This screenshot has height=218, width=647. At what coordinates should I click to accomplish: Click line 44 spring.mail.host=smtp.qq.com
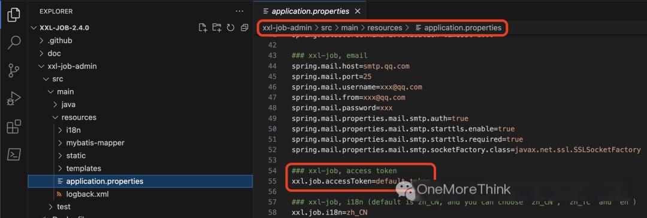tap(350, 66)
